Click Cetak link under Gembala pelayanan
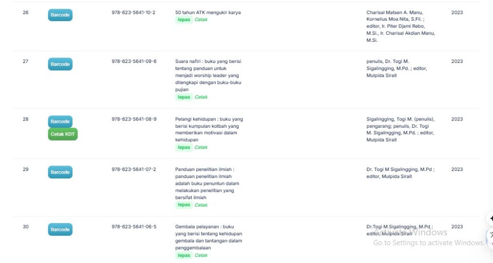Screen dimensions: 493x263 pos(201,255)
